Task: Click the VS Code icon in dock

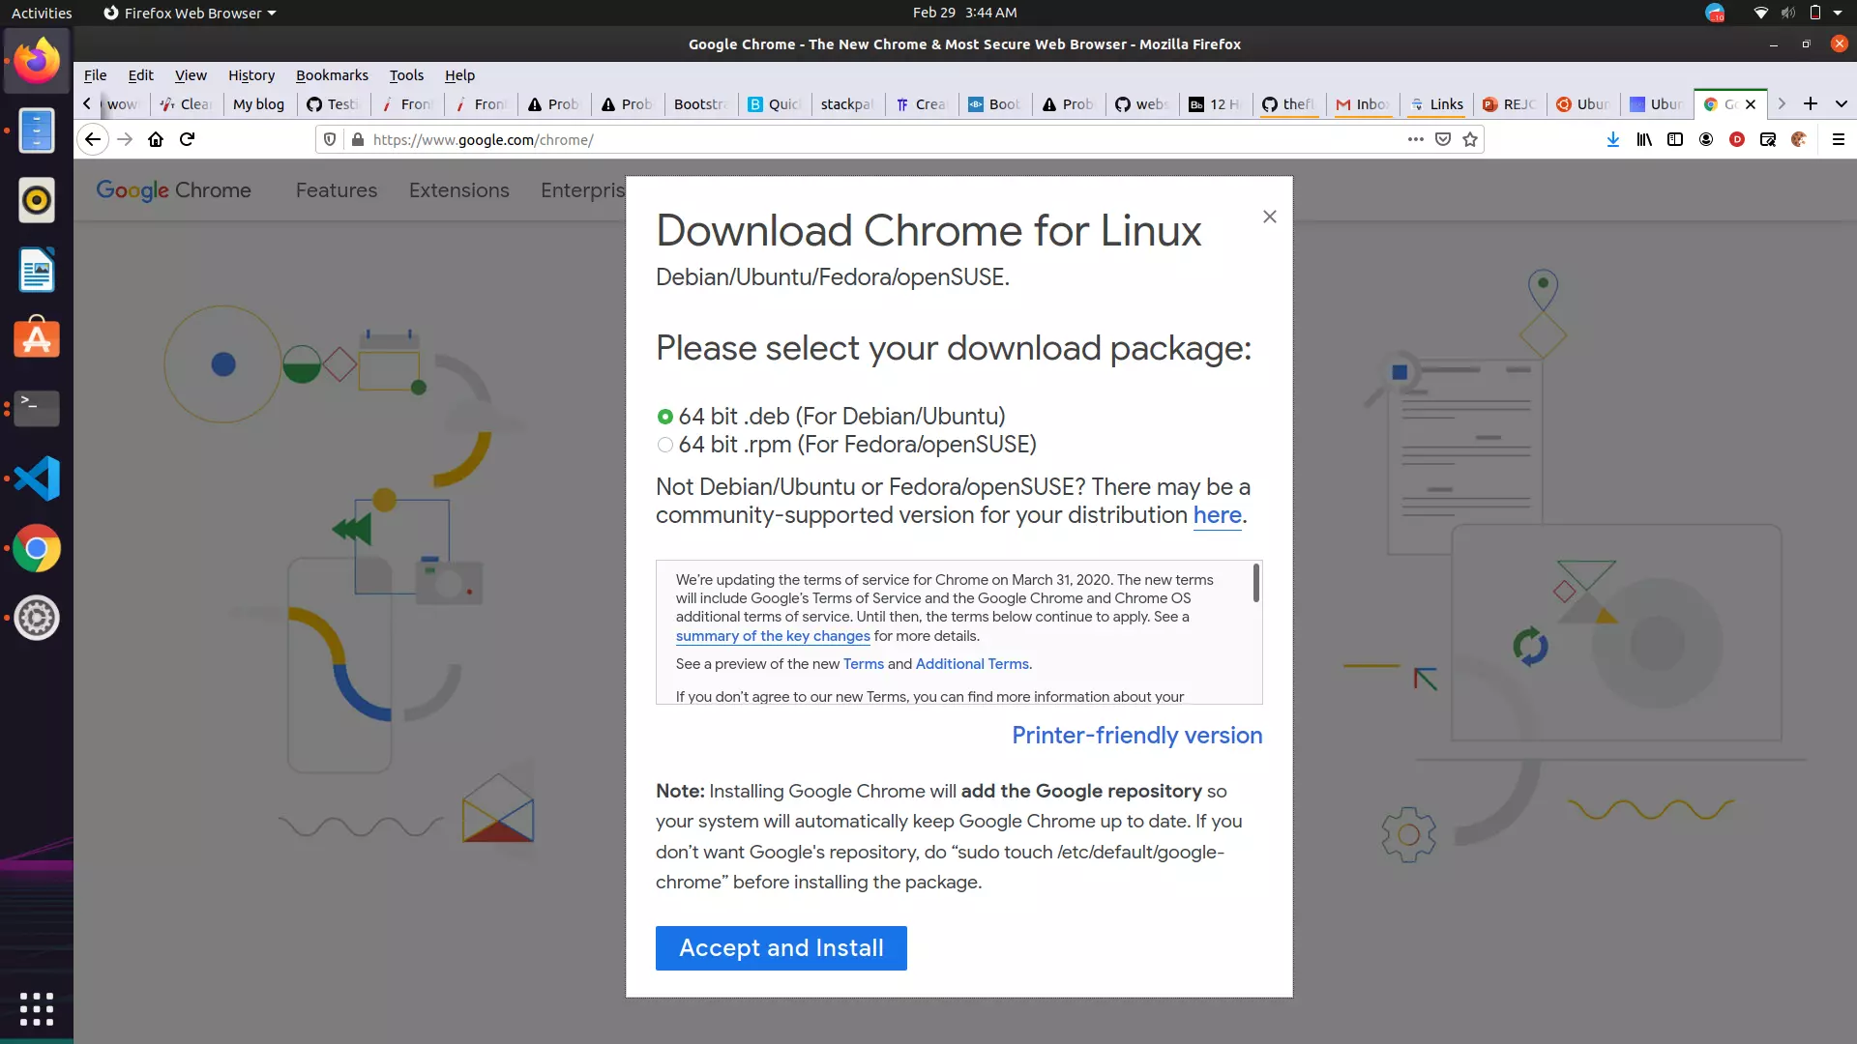Action: coord(36,479)
